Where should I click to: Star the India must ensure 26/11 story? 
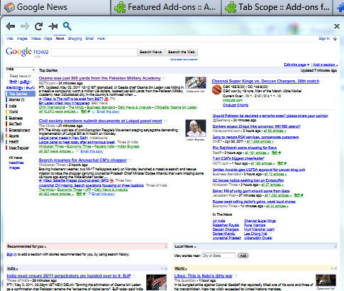tap(134, 276)
